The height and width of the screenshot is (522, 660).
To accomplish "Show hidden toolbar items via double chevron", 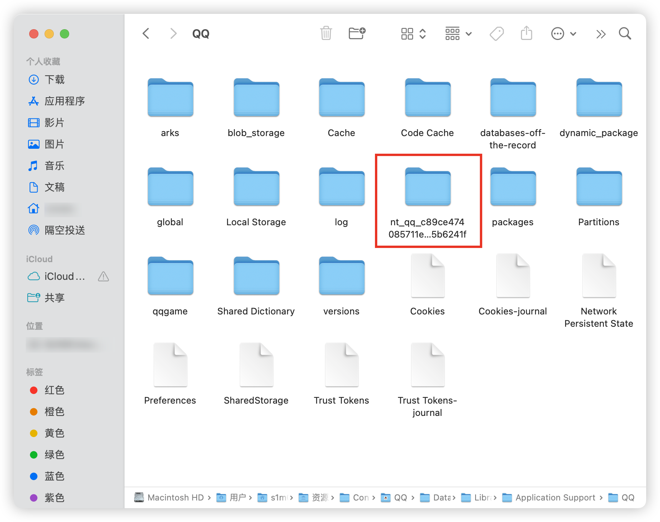I will (x=601, y=34).
